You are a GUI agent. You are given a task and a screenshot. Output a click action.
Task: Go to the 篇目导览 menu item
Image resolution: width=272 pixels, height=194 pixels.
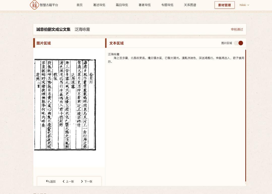click(122, 5)
